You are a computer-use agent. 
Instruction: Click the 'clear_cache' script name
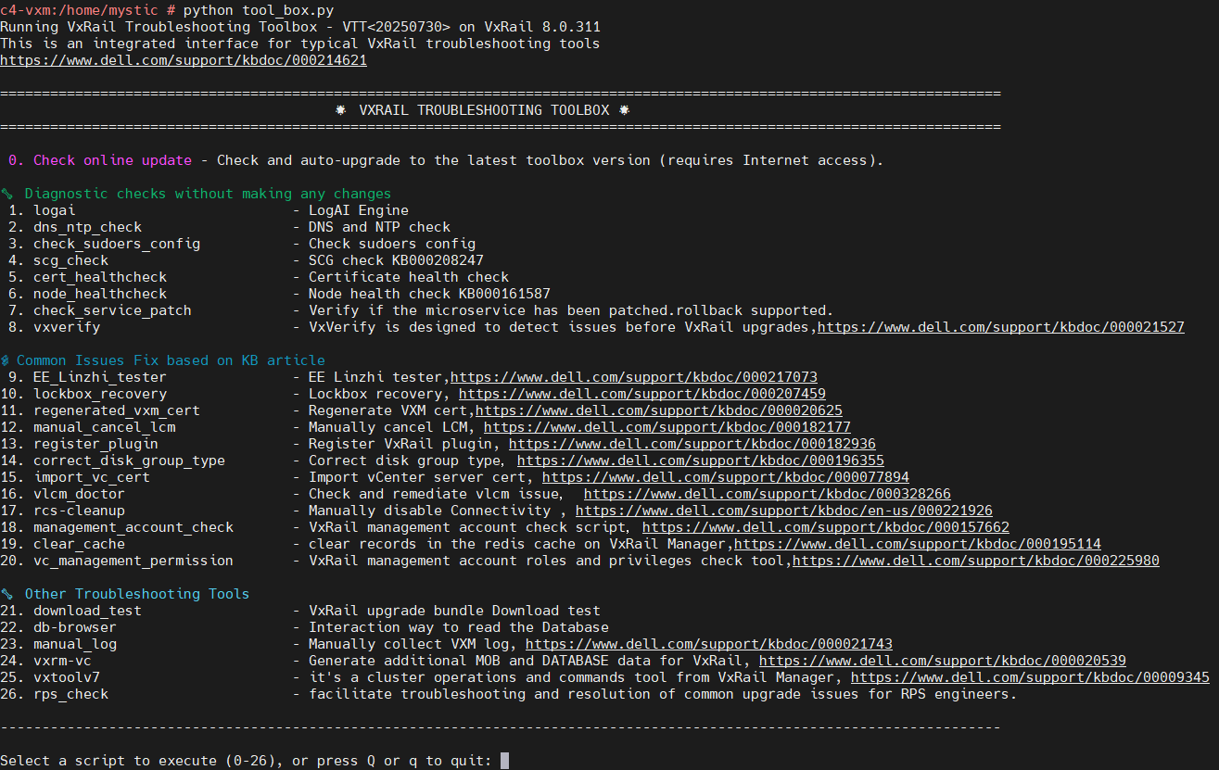pyautogui.click(x=79, y=544)
